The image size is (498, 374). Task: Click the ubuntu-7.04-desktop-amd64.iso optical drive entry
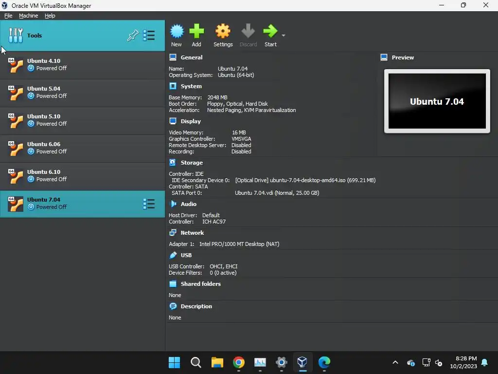tap(305, 180)
